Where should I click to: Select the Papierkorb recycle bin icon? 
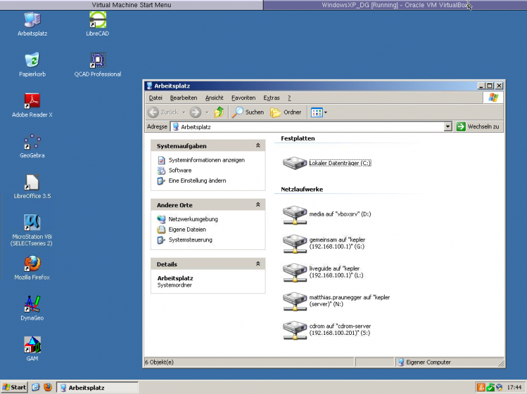click(x=32, y=64)
